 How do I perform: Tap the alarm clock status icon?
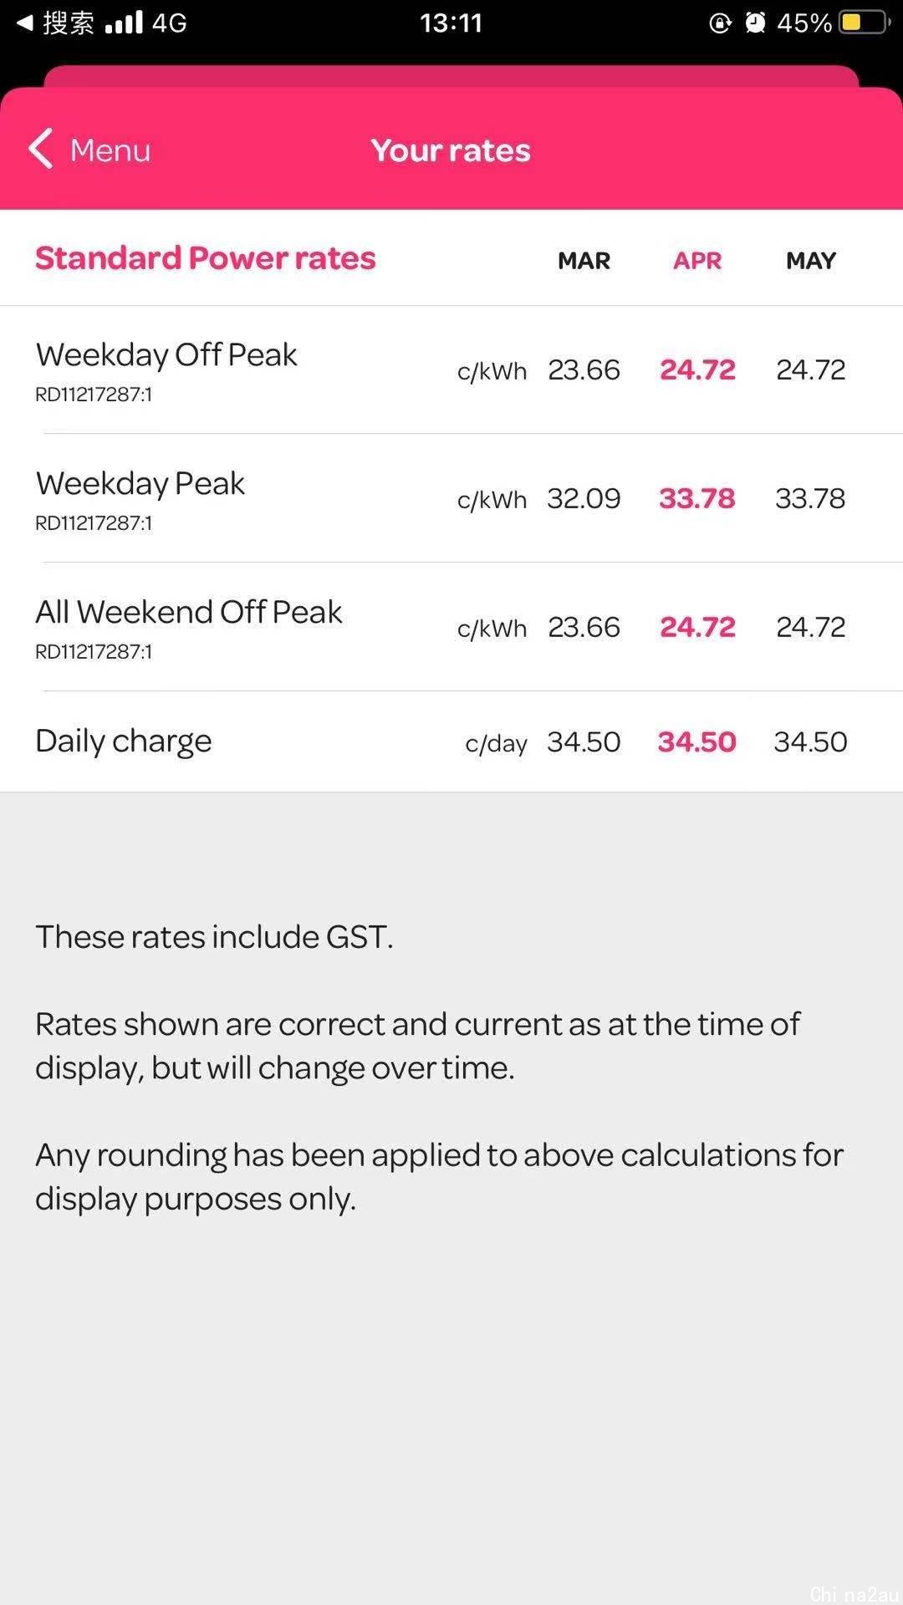[755, 23]
